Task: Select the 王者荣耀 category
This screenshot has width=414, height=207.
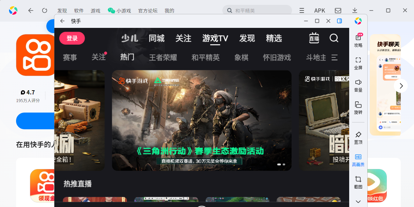Action: pos(163,57)
